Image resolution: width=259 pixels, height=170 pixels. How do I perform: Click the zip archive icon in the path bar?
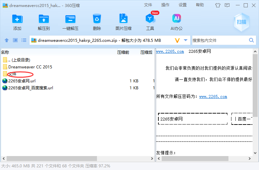[x=34, y=40]
